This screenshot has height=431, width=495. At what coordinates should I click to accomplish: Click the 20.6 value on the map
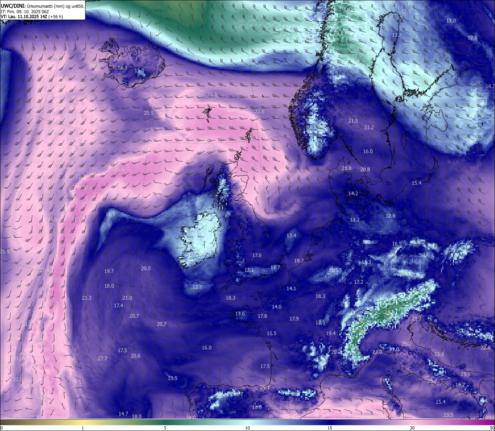(x=135, y=356)
